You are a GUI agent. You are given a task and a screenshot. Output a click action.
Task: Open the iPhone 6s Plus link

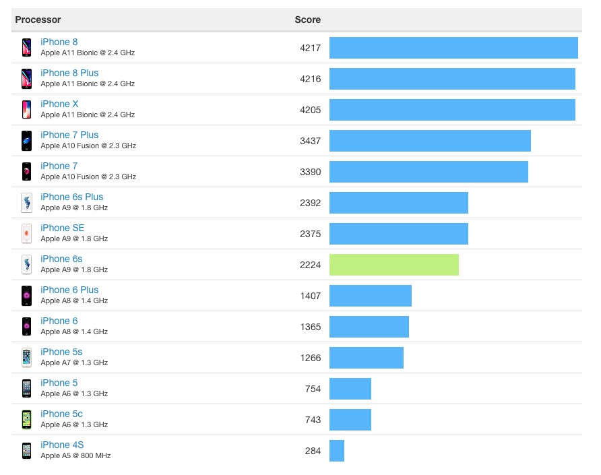point(71,197)
